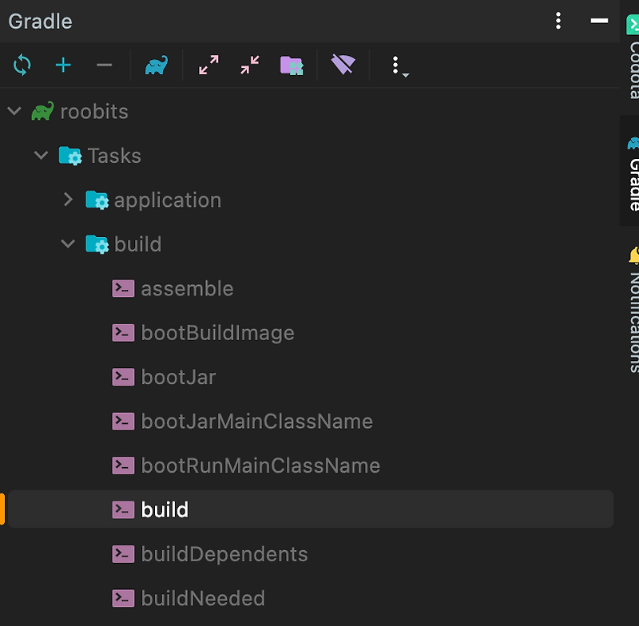Collapse the roobits root node
Viewport: 639px width, 626px height.
coord(14,111)
